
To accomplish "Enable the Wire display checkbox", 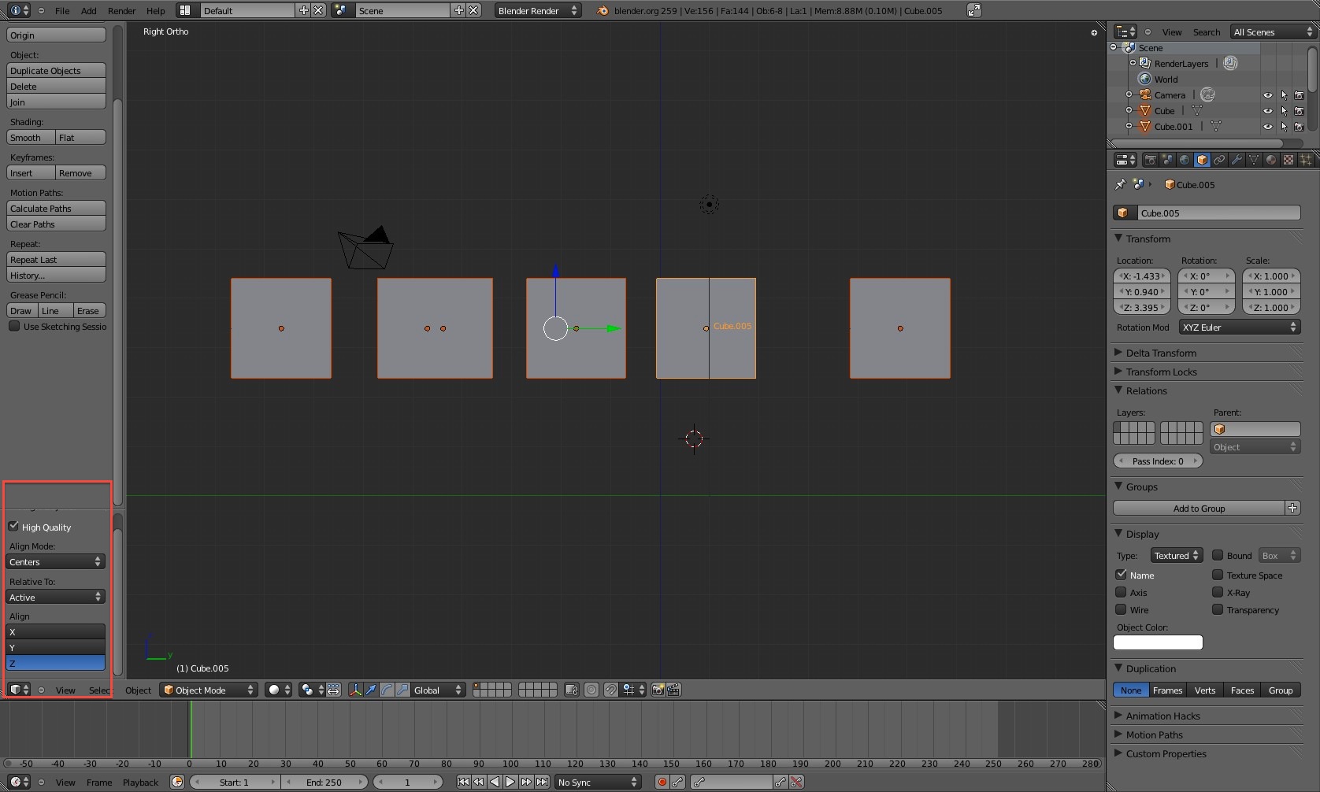I will (x=1121, y=609).
